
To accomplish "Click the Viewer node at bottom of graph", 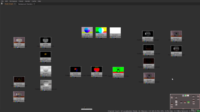I will click(x=87, y=109).
